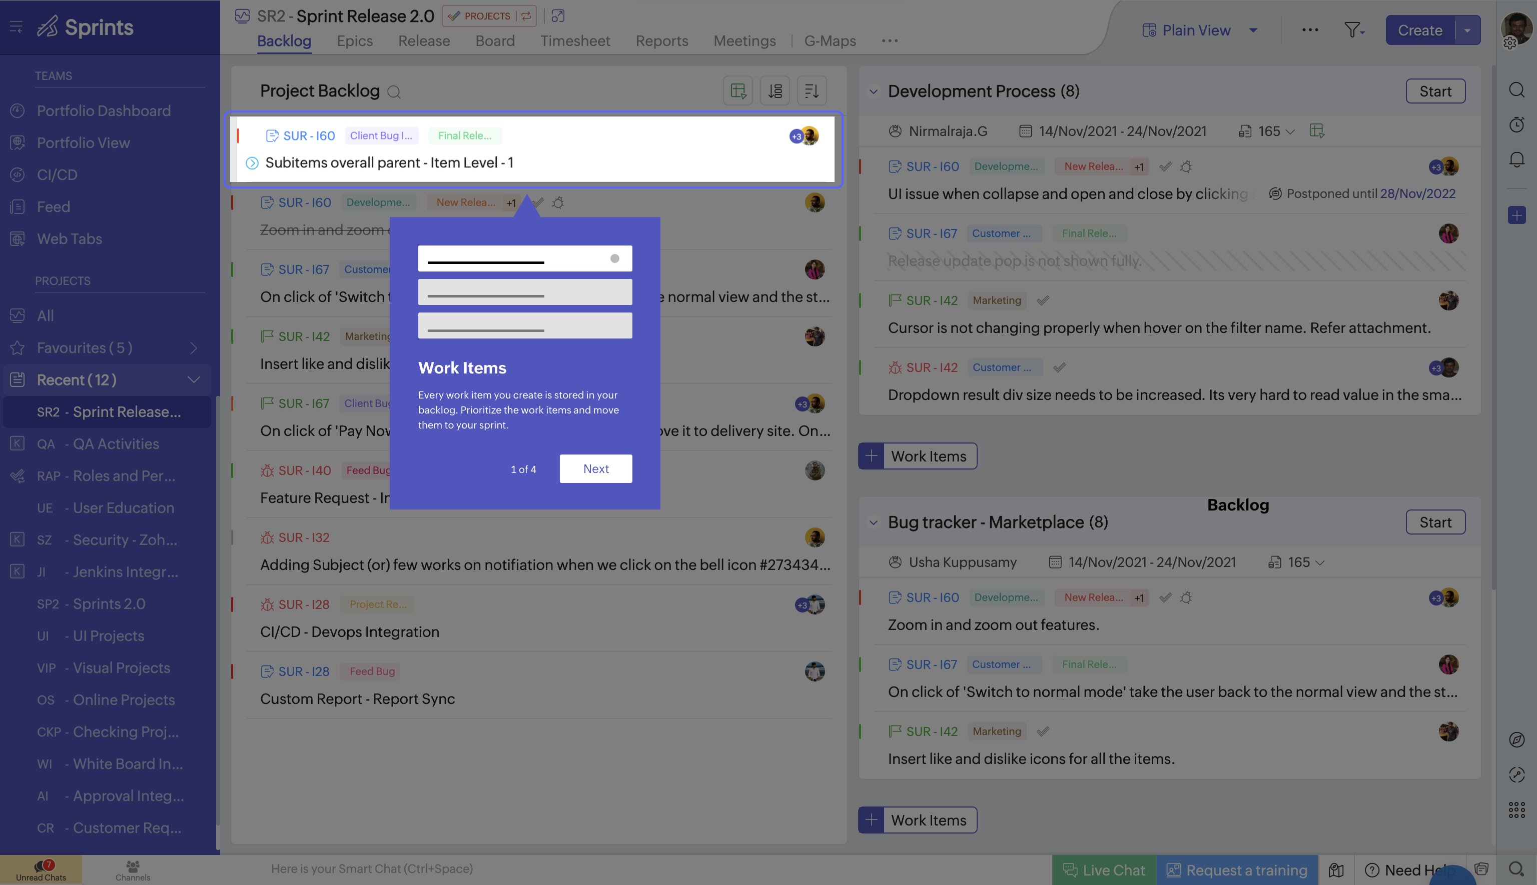
Task: Click Next in the Work Items tour
Action: [595, 468]
